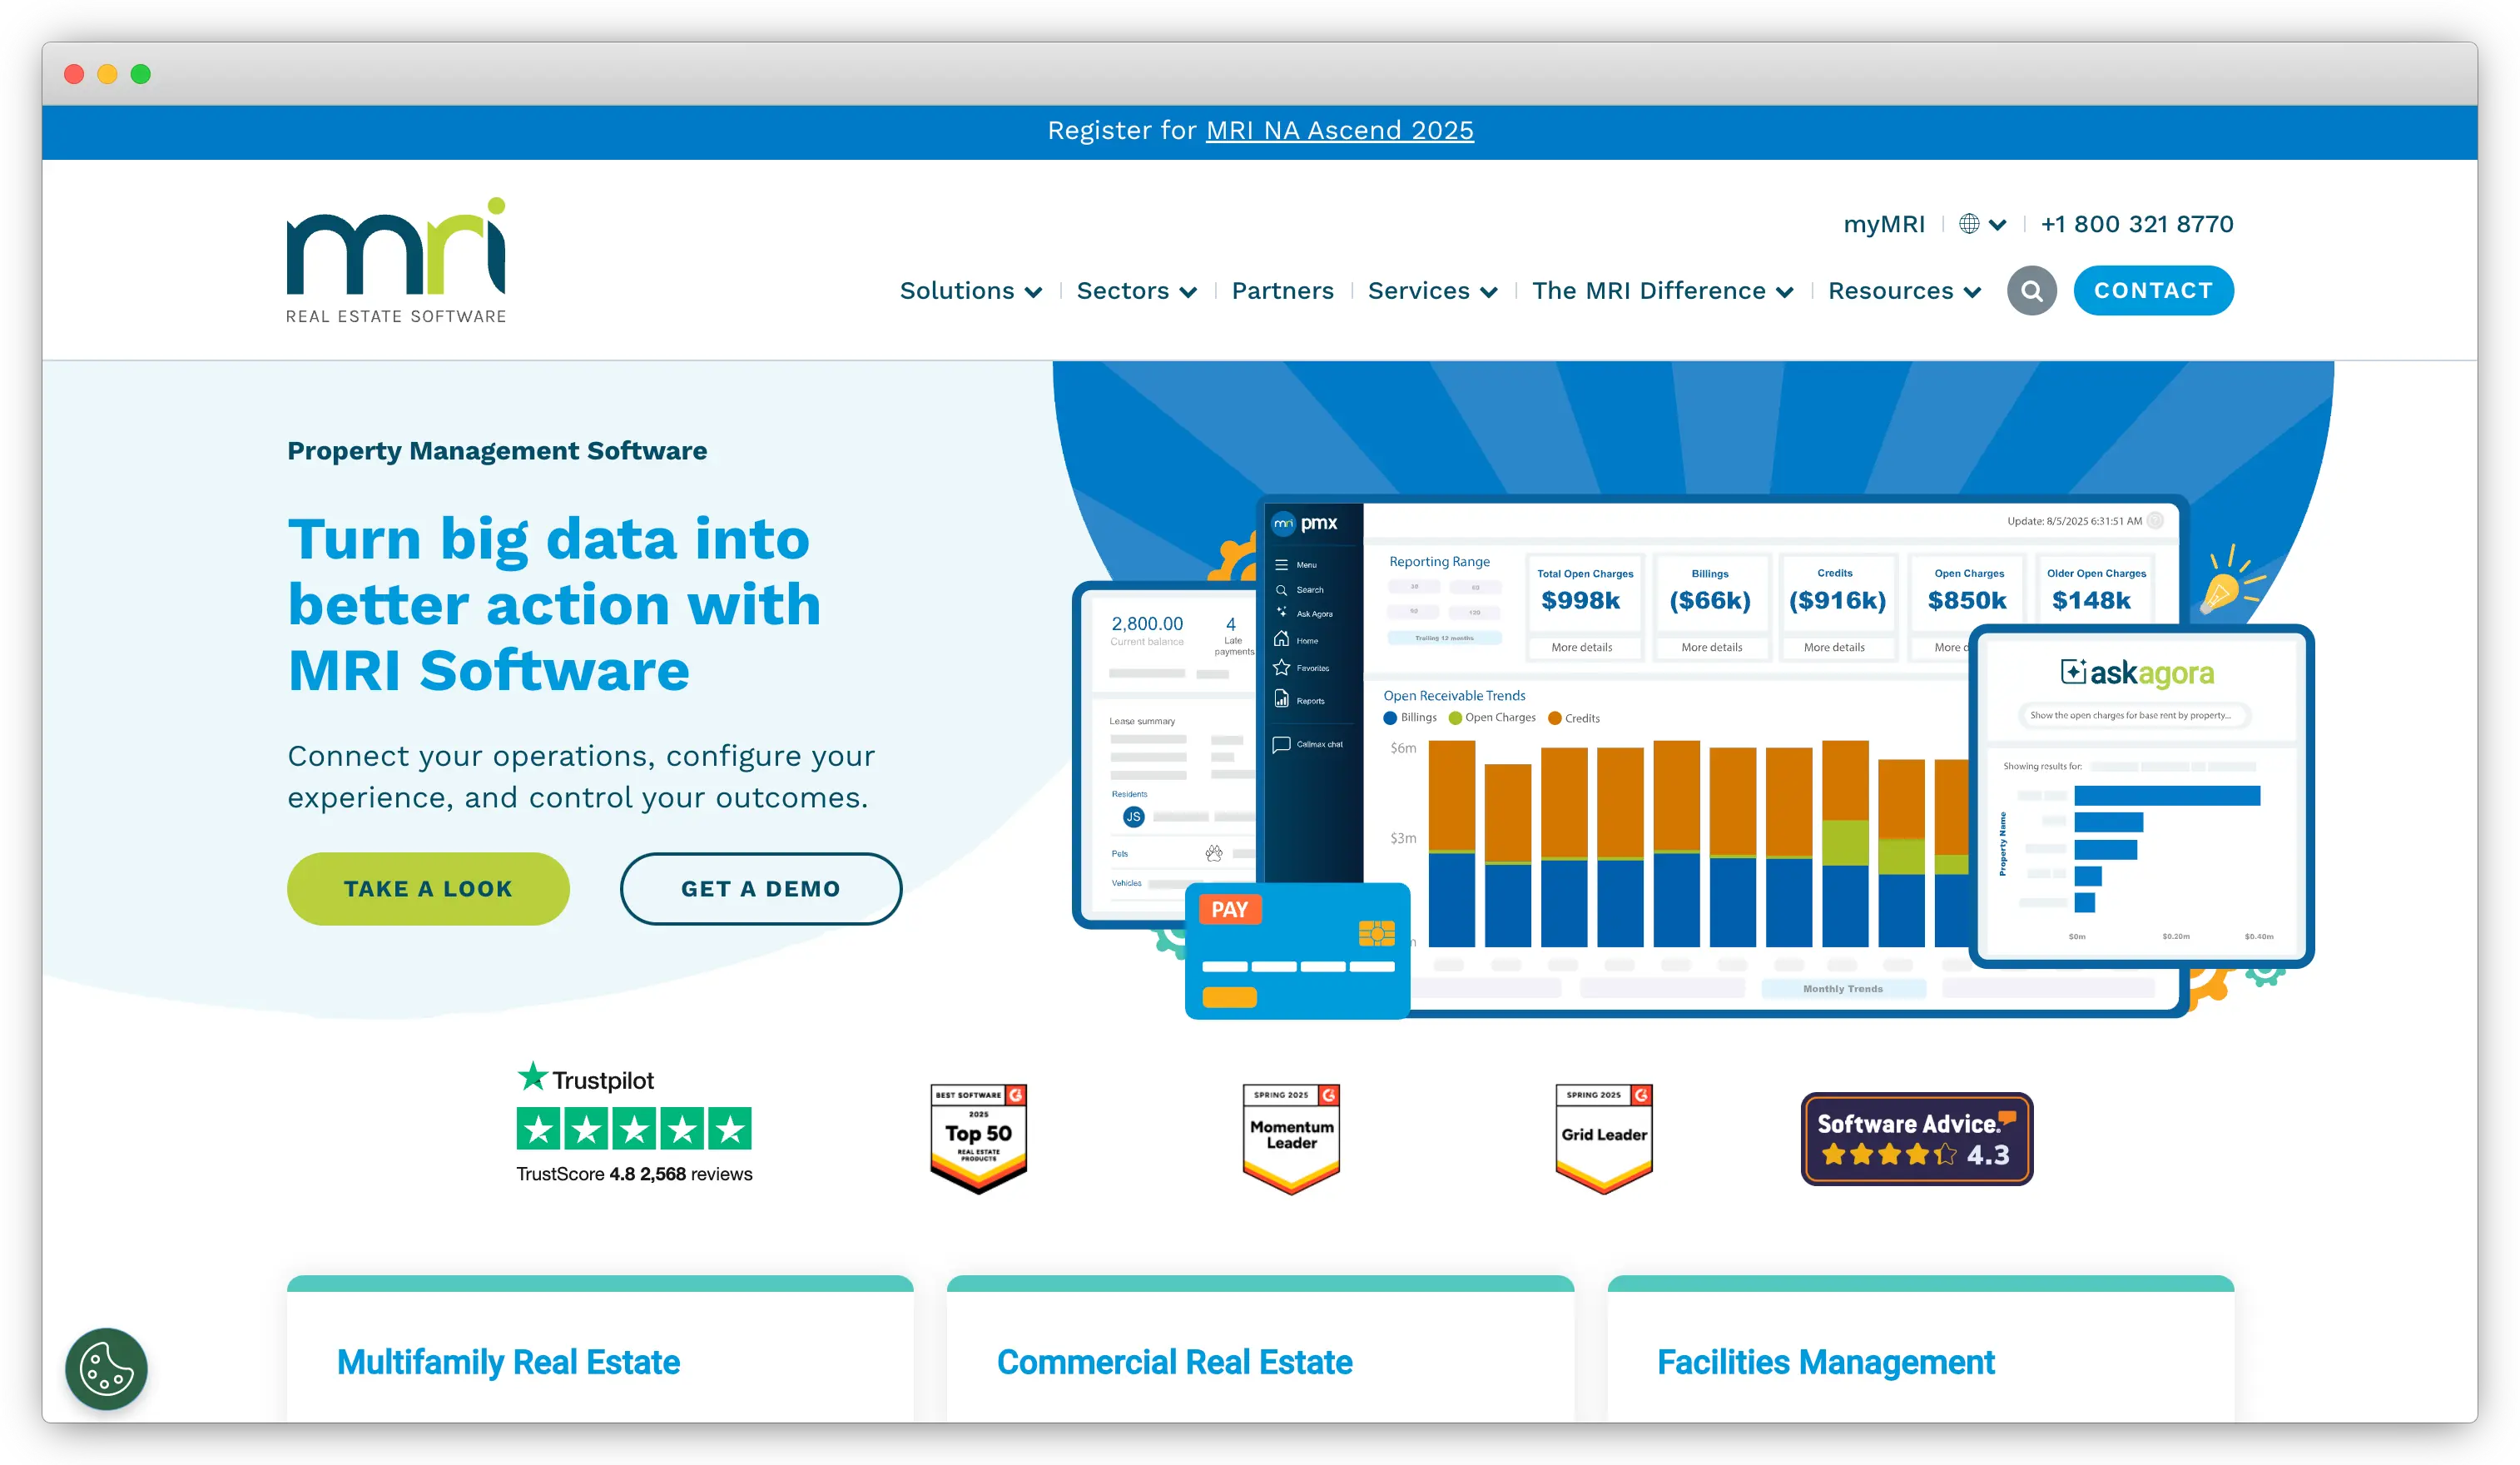Click the Software Advice 4.3 rating badge
2520x1465 pixels.
1916,1139
